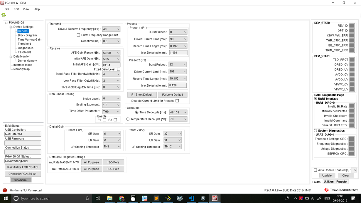Open Task View on the taskbar
This screenshot has width=361, height=203.
98,198
